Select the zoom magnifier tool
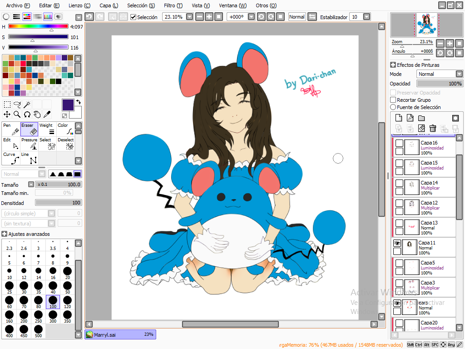 click(17, 114)
